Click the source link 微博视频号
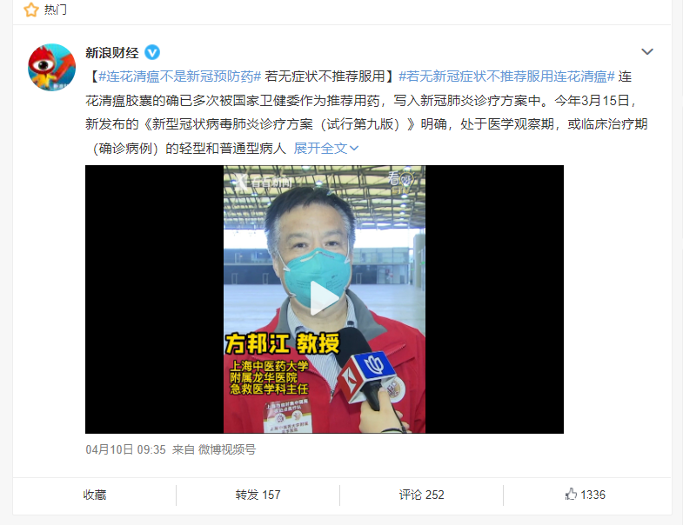The height and width of the screenshot is (525, 683). tap(227, 449)
